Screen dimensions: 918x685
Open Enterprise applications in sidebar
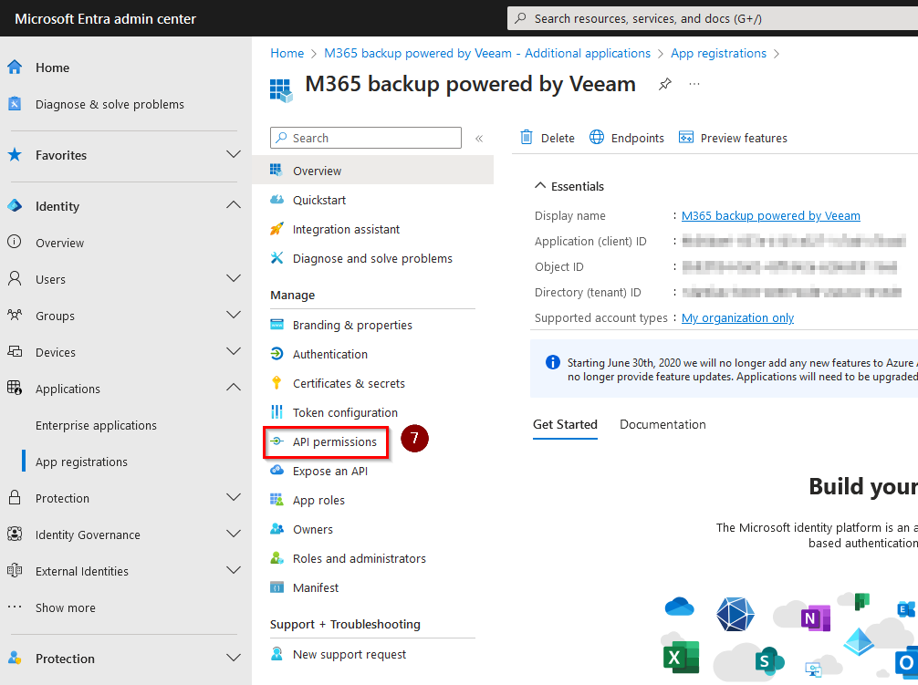click(96, 425)
